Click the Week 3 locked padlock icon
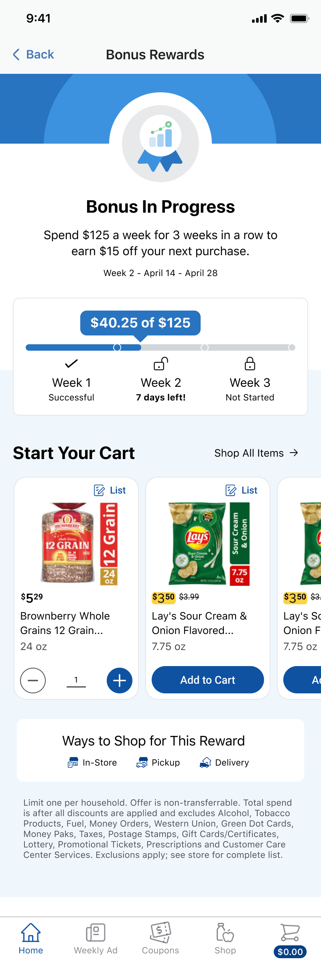The height and width of the screenshot is (963, 321). (250, 364)
